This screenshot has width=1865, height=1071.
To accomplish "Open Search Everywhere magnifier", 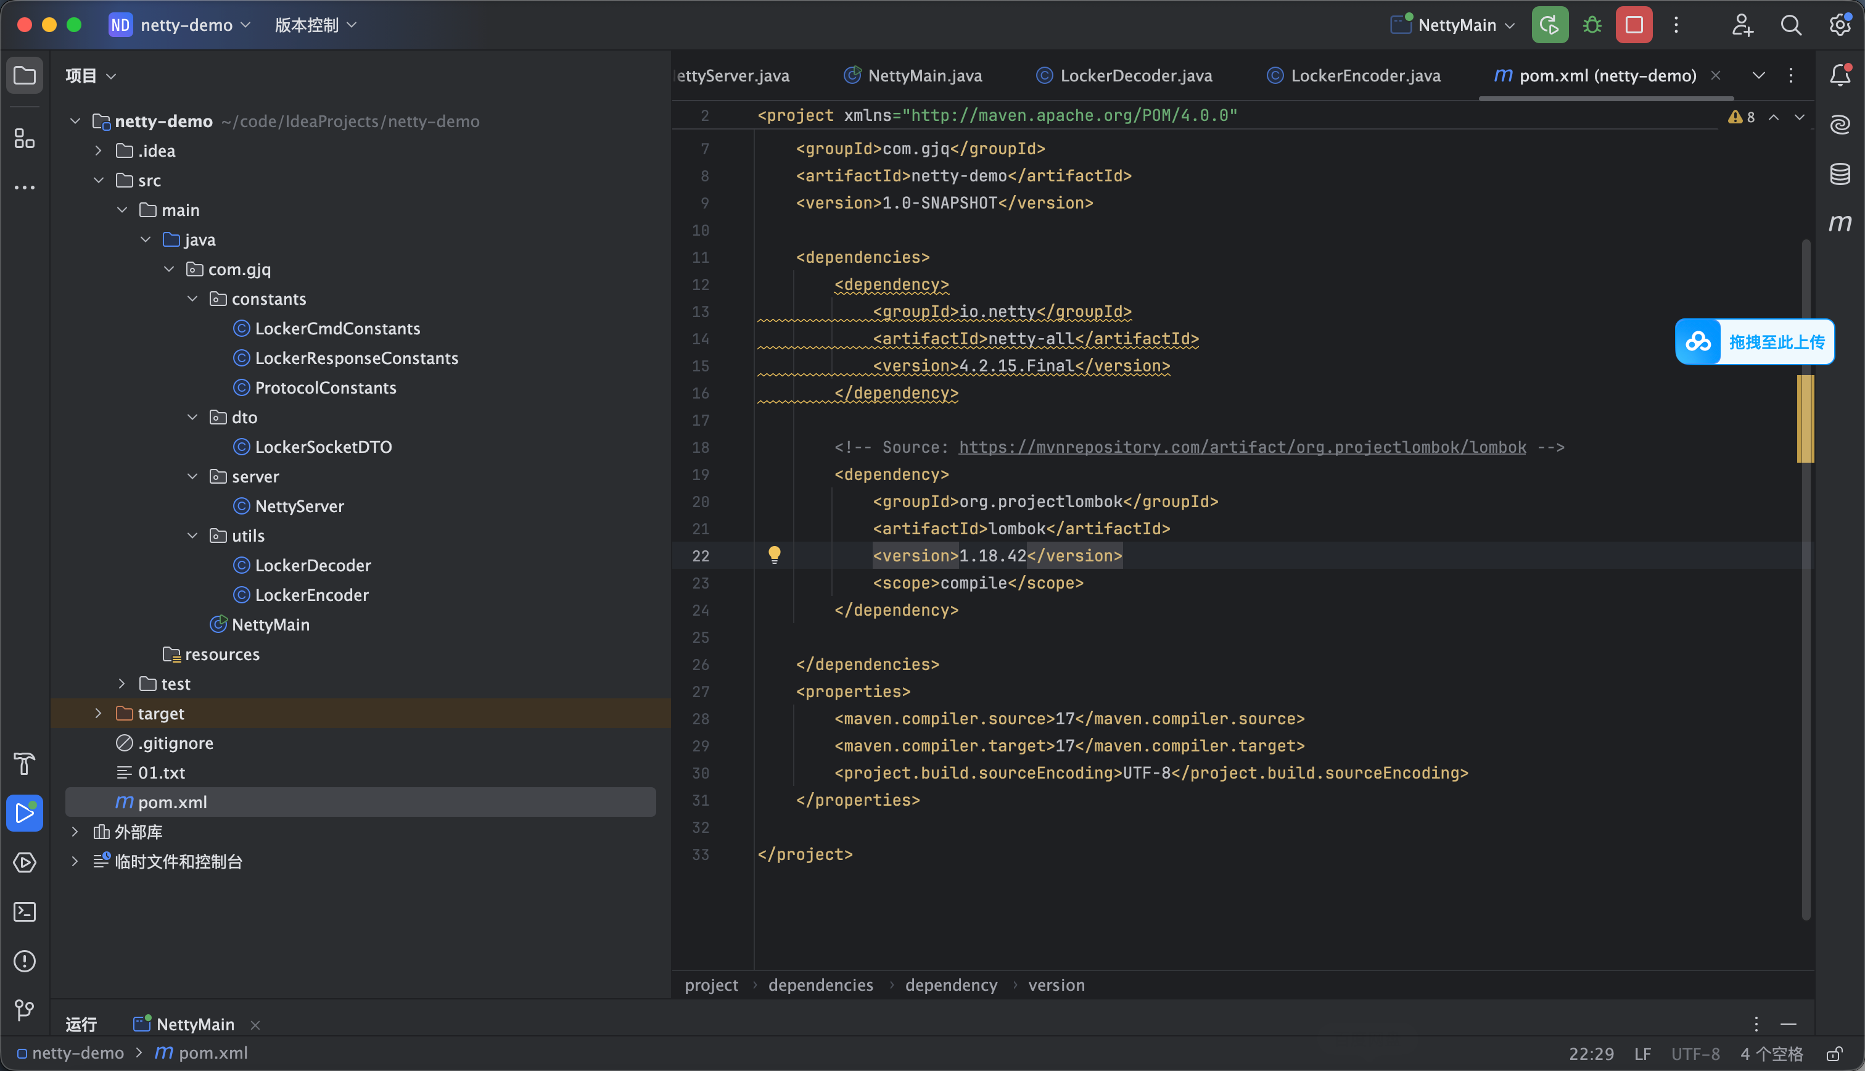I will (1791, 25).
